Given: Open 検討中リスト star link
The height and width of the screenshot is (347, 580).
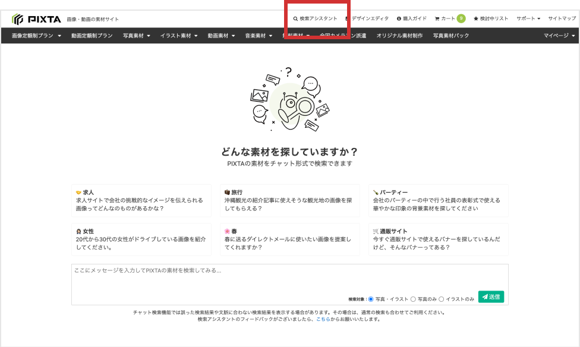Looking at the screenshot, I should (491, 18).
